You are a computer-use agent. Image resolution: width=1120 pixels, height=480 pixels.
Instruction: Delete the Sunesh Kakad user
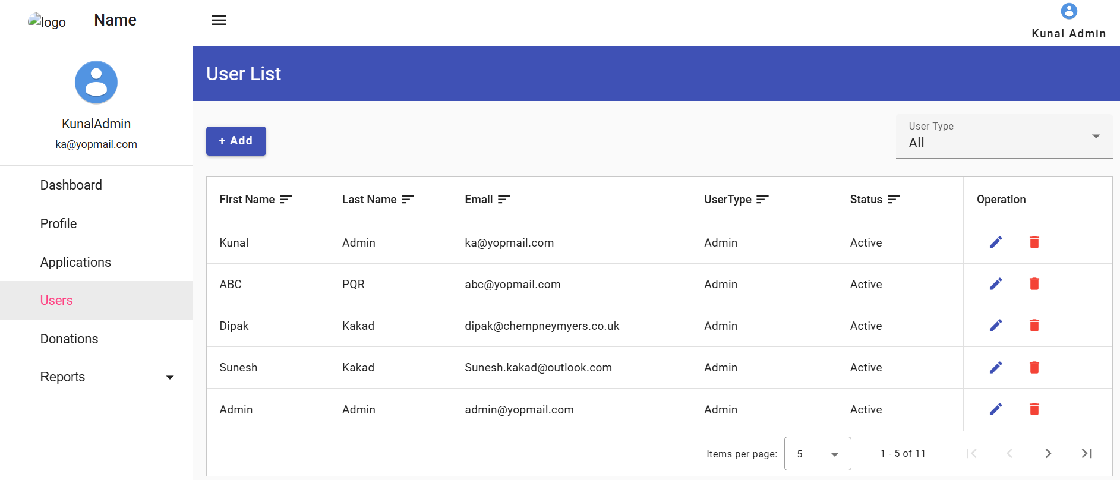click(1034, 368)
